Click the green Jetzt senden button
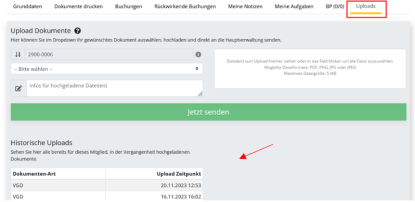Image resolution: width=415 pixels, height=202 pixels. (208, 112)
